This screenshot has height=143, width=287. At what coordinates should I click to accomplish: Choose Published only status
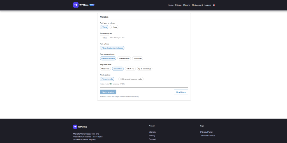pyautogui.click(x=124, y=58)
